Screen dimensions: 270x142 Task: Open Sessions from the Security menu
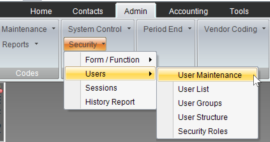101,88
